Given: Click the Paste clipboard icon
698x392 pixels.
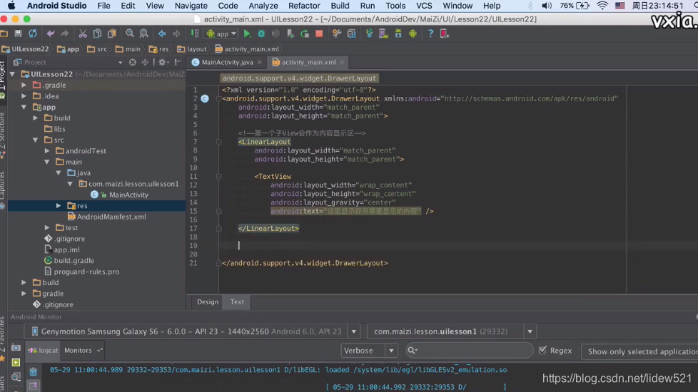Looking at the screenshot, I should [112, 33].
